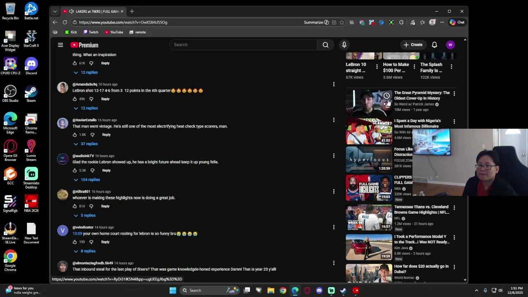This screenshot has width=528, height=297.
Task: Dislike the Alltra801 comment
Action: tap(91, 206)
